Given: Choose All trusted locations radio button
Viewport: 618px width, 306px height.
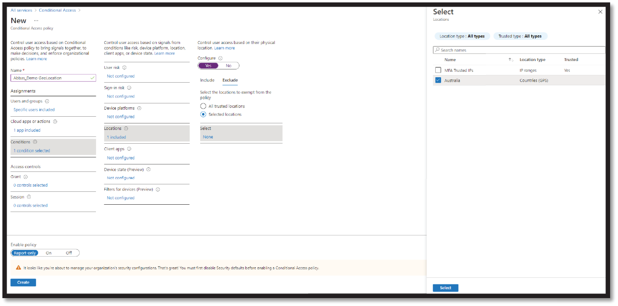Looking at the screenshot, I should tap(203, 106).
